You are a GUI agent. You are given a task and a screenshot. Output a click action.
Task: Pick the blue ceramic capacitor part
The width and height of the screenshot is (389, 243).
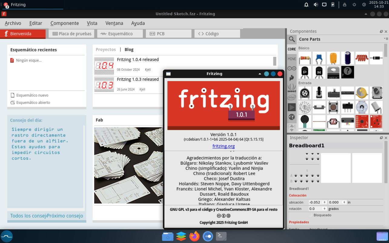click(x=319, y=58)
